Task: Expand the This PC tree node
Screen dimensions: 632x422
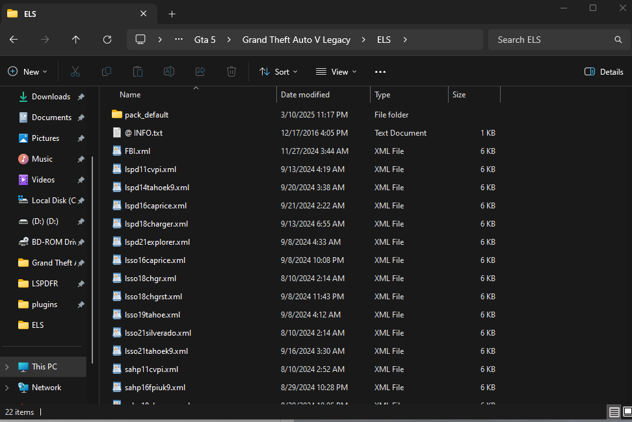Action: [7, 367]
